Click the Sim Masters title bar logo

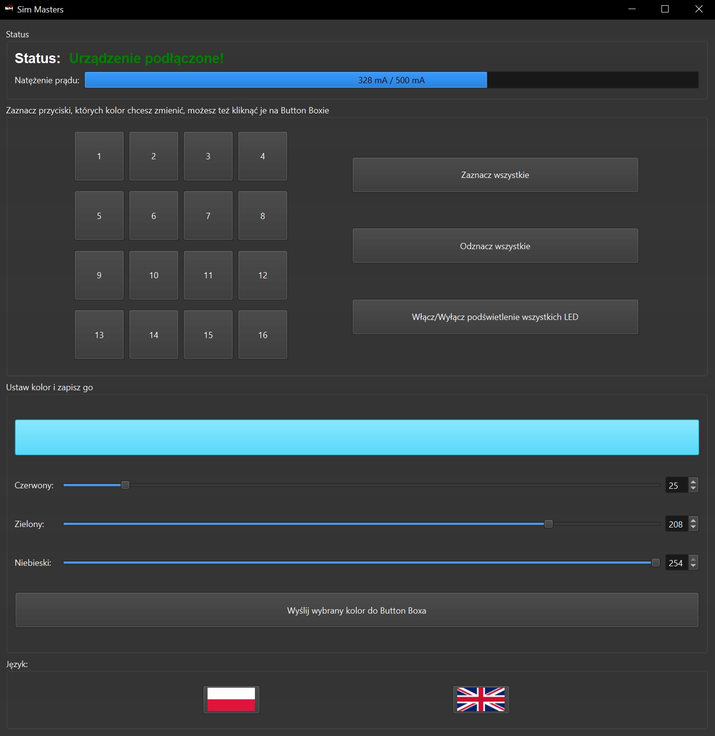(9, 9)
